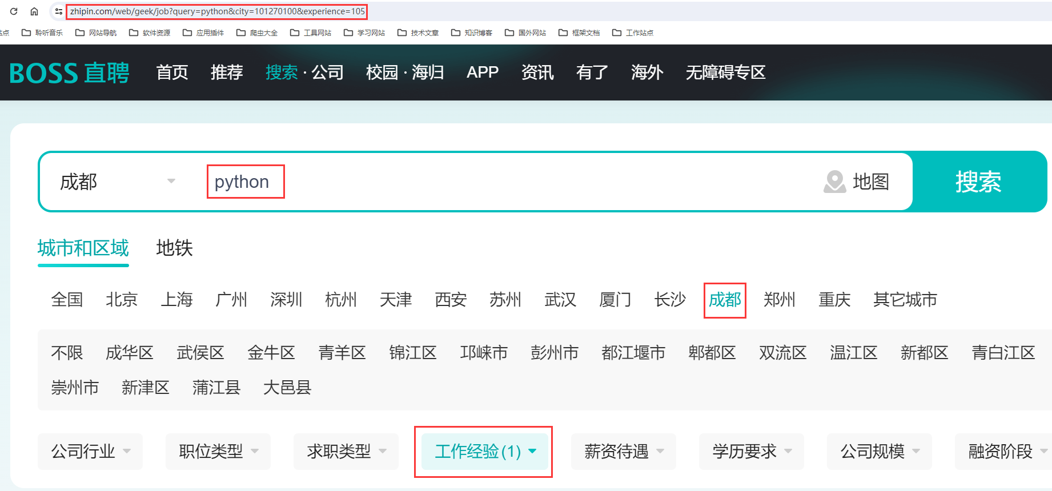Open the 技术文章 bookmark folder
This screenshot has width=1052, height=491.
pos(418,33)
